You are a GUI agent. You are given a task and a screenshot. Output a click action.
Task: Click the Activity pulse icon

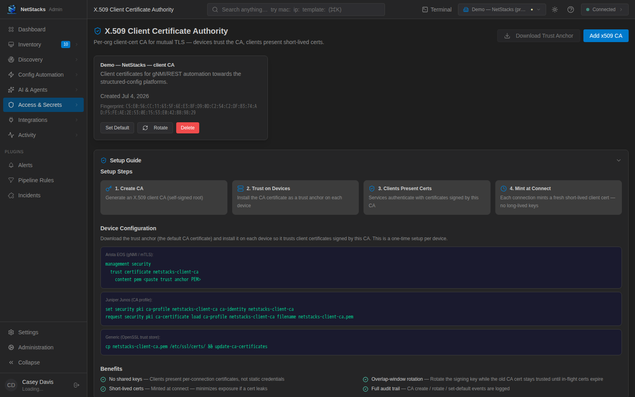pos(11,135)
